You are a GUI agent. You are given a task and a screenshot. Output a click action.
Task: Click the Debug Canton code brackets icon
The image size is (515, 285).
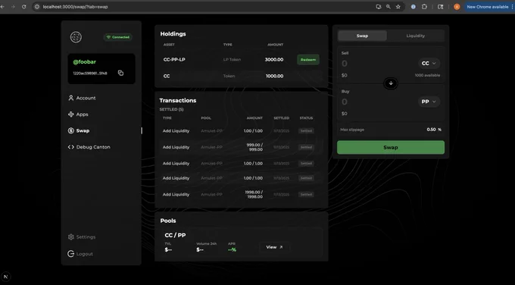(x=71, y=147)
